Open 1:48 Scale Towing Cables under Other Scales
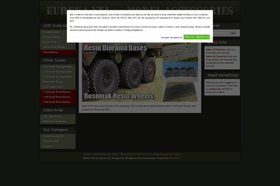This screenshot has height=186, width=280. (x=58, y=72)
